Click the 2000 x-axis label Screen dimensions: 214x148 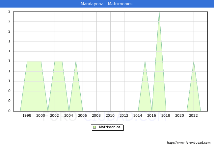41,115
